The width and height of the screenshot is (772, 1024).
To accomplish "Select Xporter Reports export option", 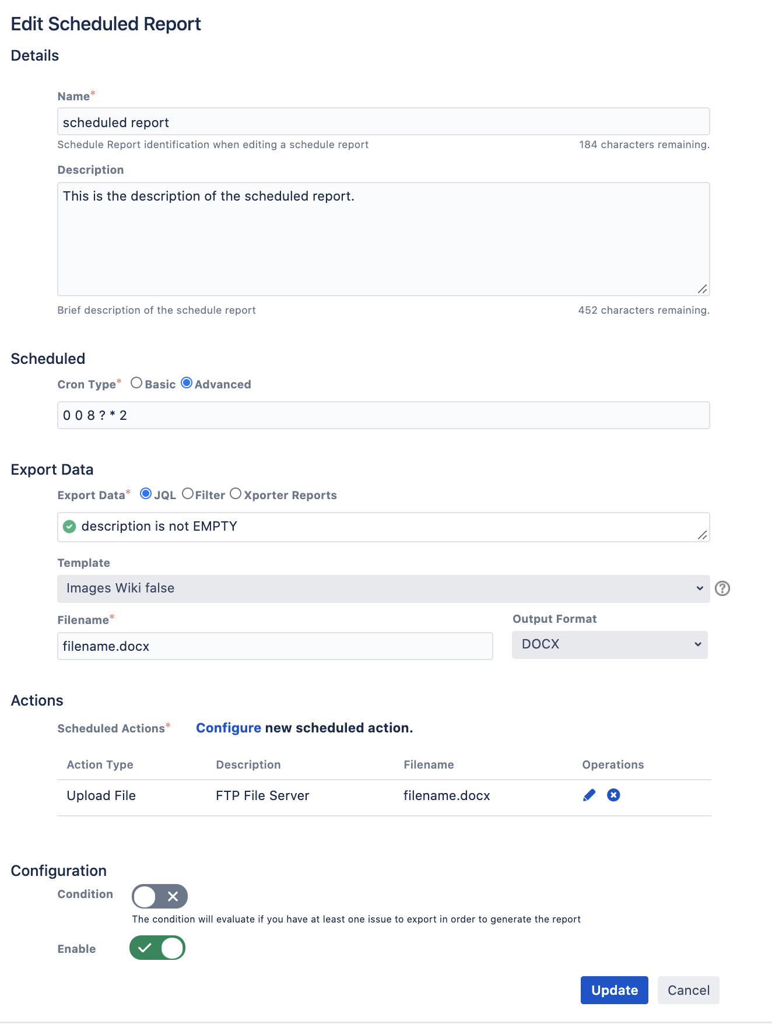I will 236,494.
